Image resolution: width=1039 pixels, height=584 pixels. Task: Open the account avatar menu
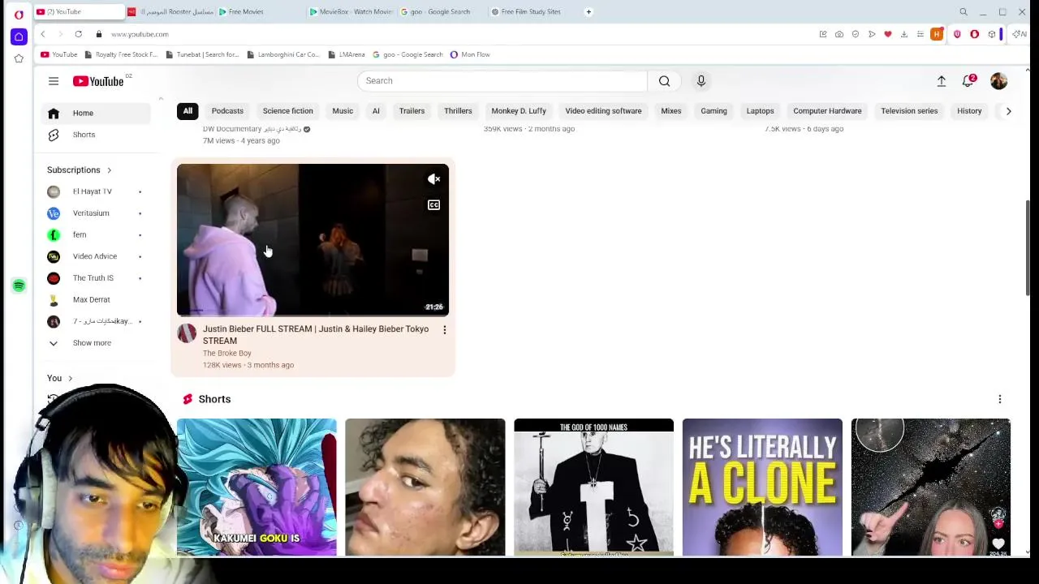(998, 81)
